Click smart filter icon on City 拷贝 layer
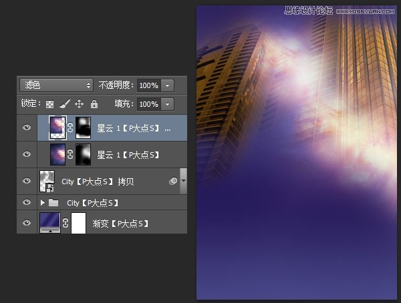This screenshot has height=303, width=401. 173,181
